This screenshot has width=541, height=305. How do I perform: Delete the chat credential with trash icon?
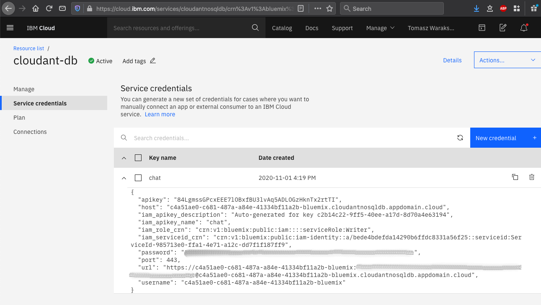(532, 177)
